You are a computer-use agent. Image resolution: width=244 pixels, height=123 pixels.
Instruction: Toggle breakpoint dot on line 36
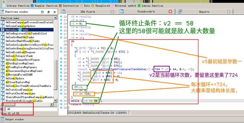click(61, 101)
